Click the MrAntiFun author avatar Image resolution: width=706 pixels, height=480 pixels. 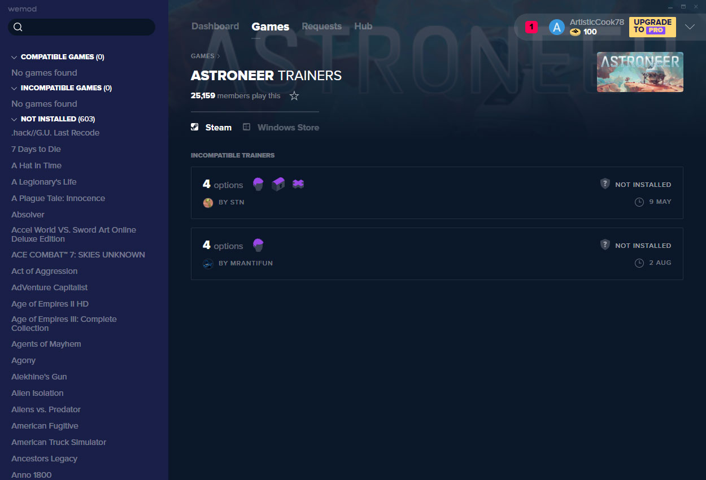[x=208, y=263]
